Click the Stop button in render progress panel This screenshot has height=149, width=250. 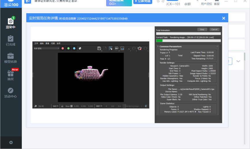point(202,29)
